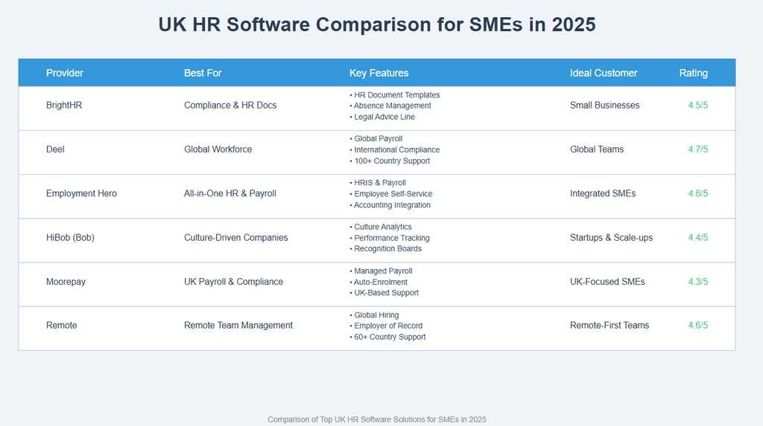
Task: Click the Startups & Scale-ups customer cell
Action: coord(611,237)
